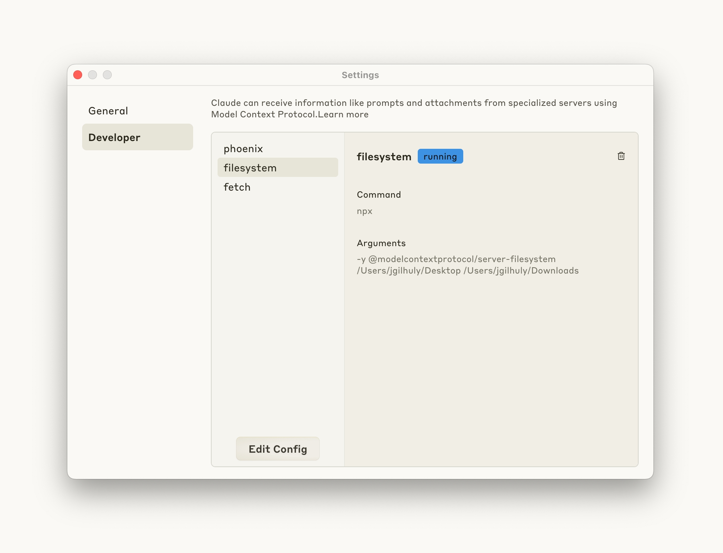Click the Arguments section label
Viewport: 723px width, 553px height.
click(381, 243)
